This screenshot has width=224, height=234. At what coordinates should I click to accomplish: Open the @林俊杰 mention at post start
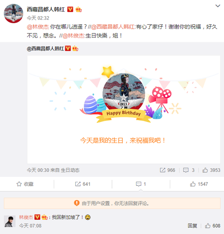(x=38, y=27)
